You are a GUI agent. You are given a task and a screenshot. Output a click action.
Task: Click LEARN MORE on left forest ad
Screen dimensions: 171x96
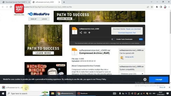pyautogui.click(x=43, y=53)
